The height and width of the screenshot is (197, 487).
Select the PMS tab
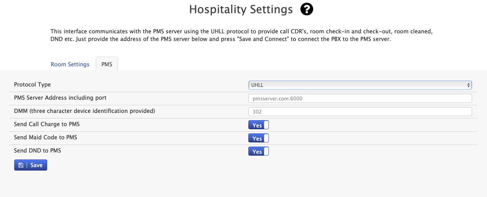(107, 64)
